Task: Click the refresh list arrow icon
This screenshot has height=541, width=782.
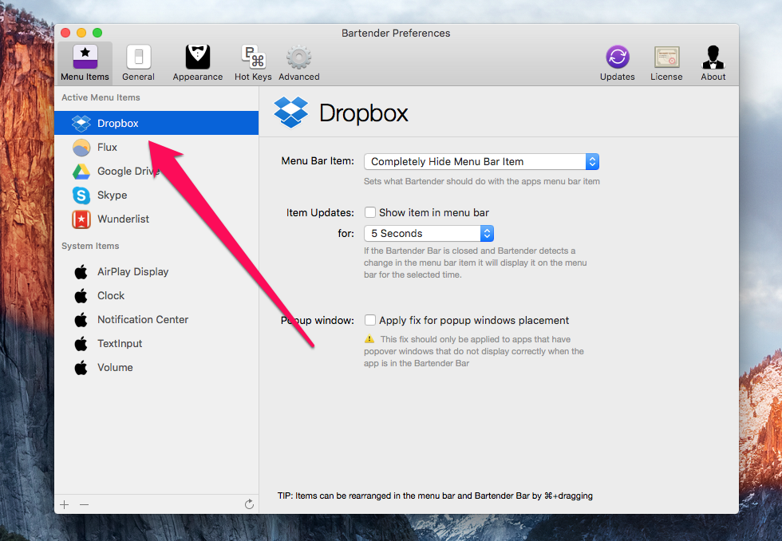Action: (249, 504)
